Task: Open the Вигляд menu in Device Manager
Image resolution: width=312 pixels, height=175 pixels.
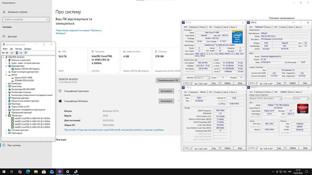Action: click(18, 49)
